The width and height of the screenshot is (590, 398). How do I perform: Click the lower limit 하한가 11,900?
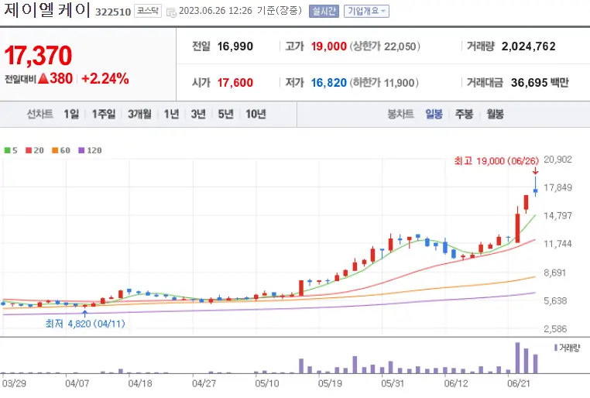[x=384, y=82]
